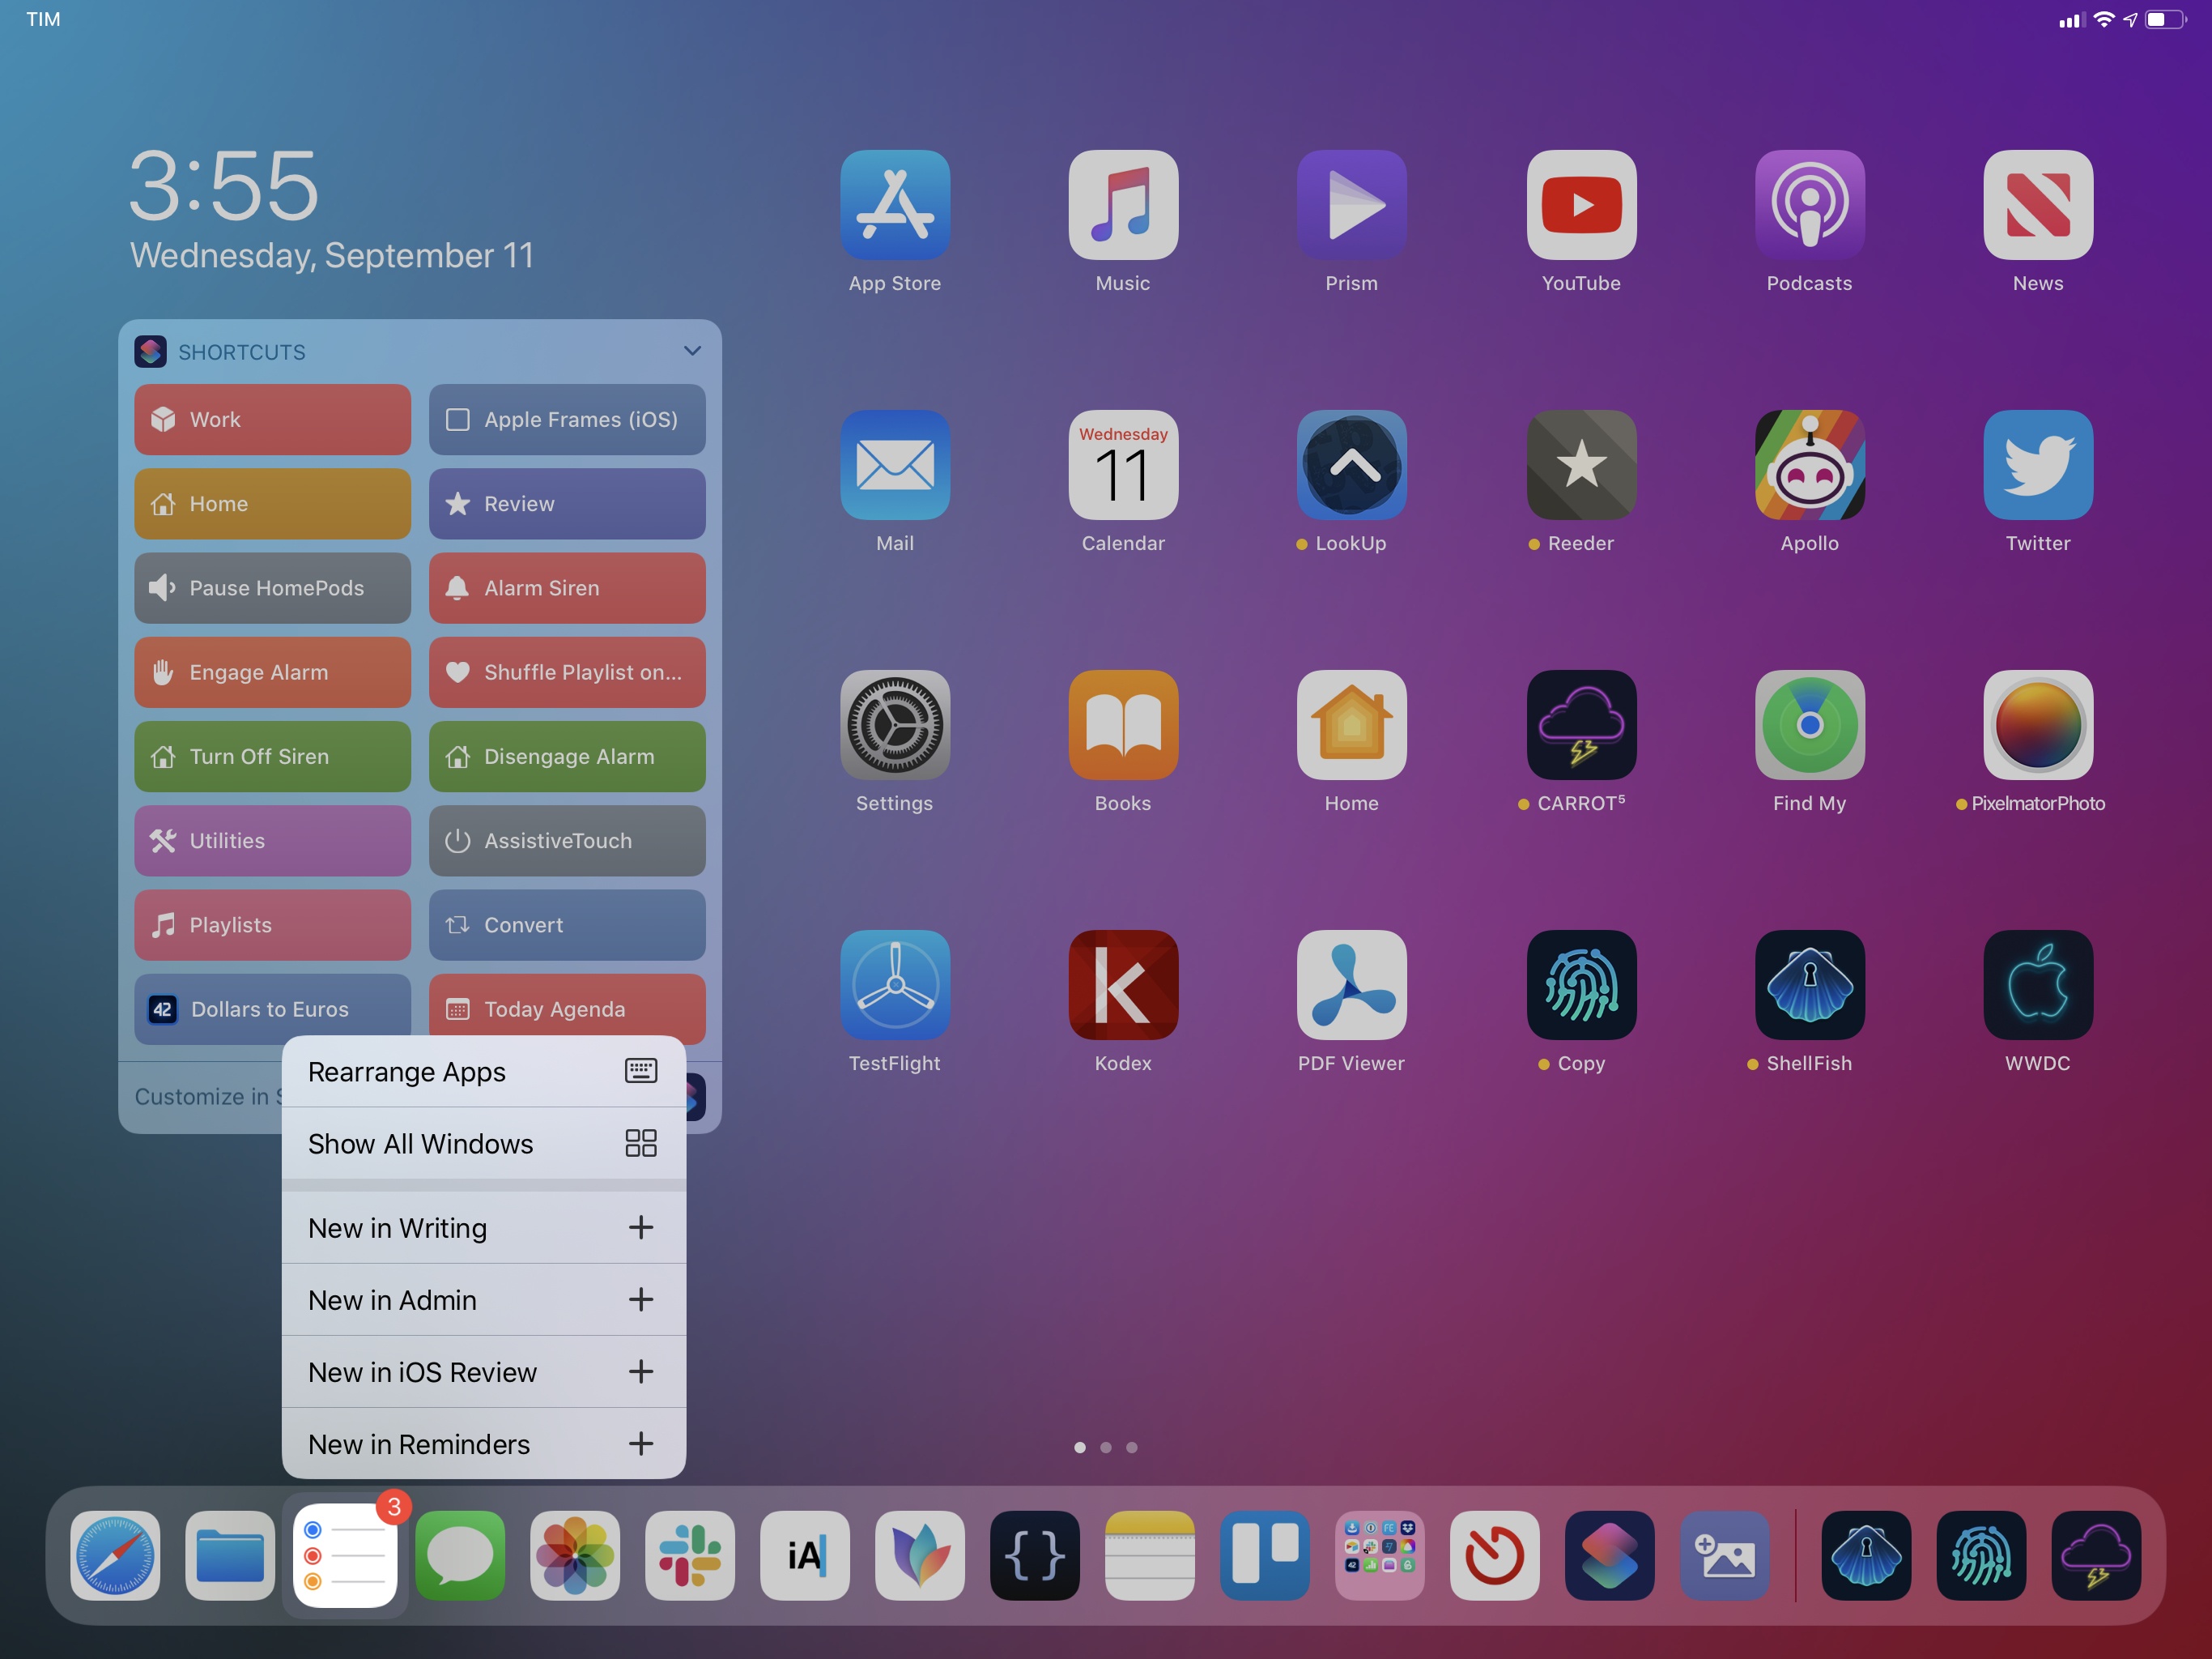Open the Prism app
The height and width of the screenshot is (1659, 2212).
1352,205
